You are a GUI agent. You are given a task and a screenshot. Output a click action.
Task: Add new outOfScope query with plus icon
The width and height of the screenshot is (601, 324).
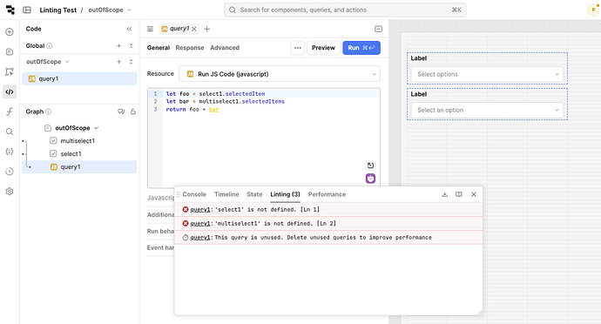[118, 62]
